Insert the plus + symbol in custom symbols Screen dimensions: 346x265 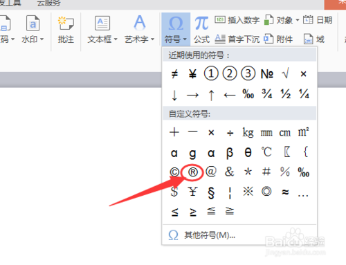pyautogui.click(x=174, y=132)
